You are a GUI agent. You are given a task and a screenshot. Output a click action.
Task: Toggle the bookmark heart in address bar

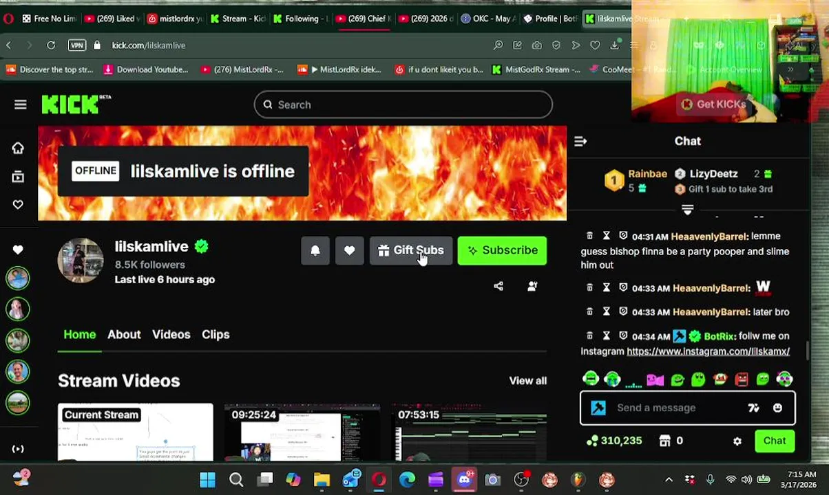(x=595, y=45)
